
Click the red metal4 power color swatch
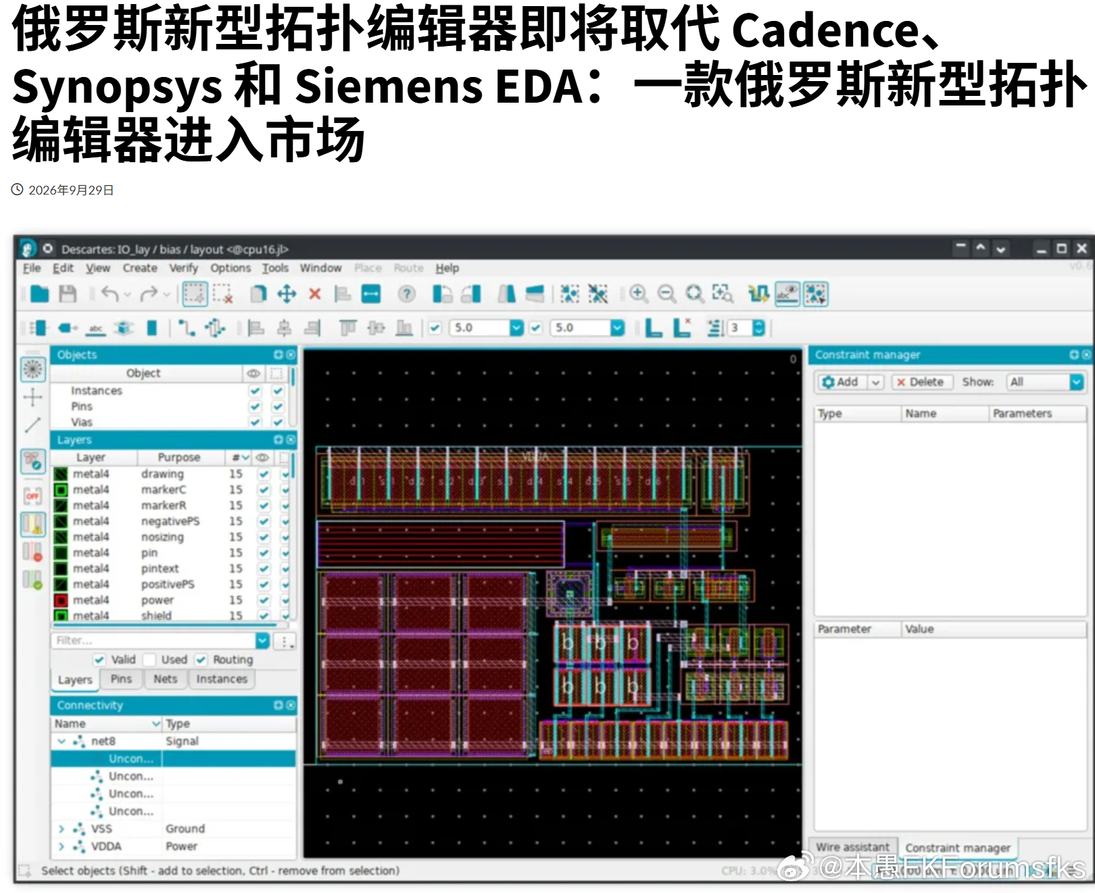click(x=61, y=601)
